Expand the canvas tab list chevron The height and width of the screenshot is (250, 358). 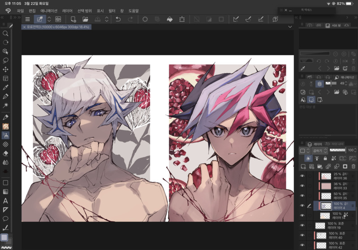point(290,27)
